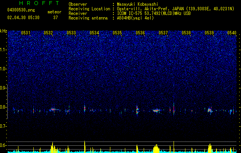Select the file name 04300530.png
This screenshot has width=241, height=153.
21,10
